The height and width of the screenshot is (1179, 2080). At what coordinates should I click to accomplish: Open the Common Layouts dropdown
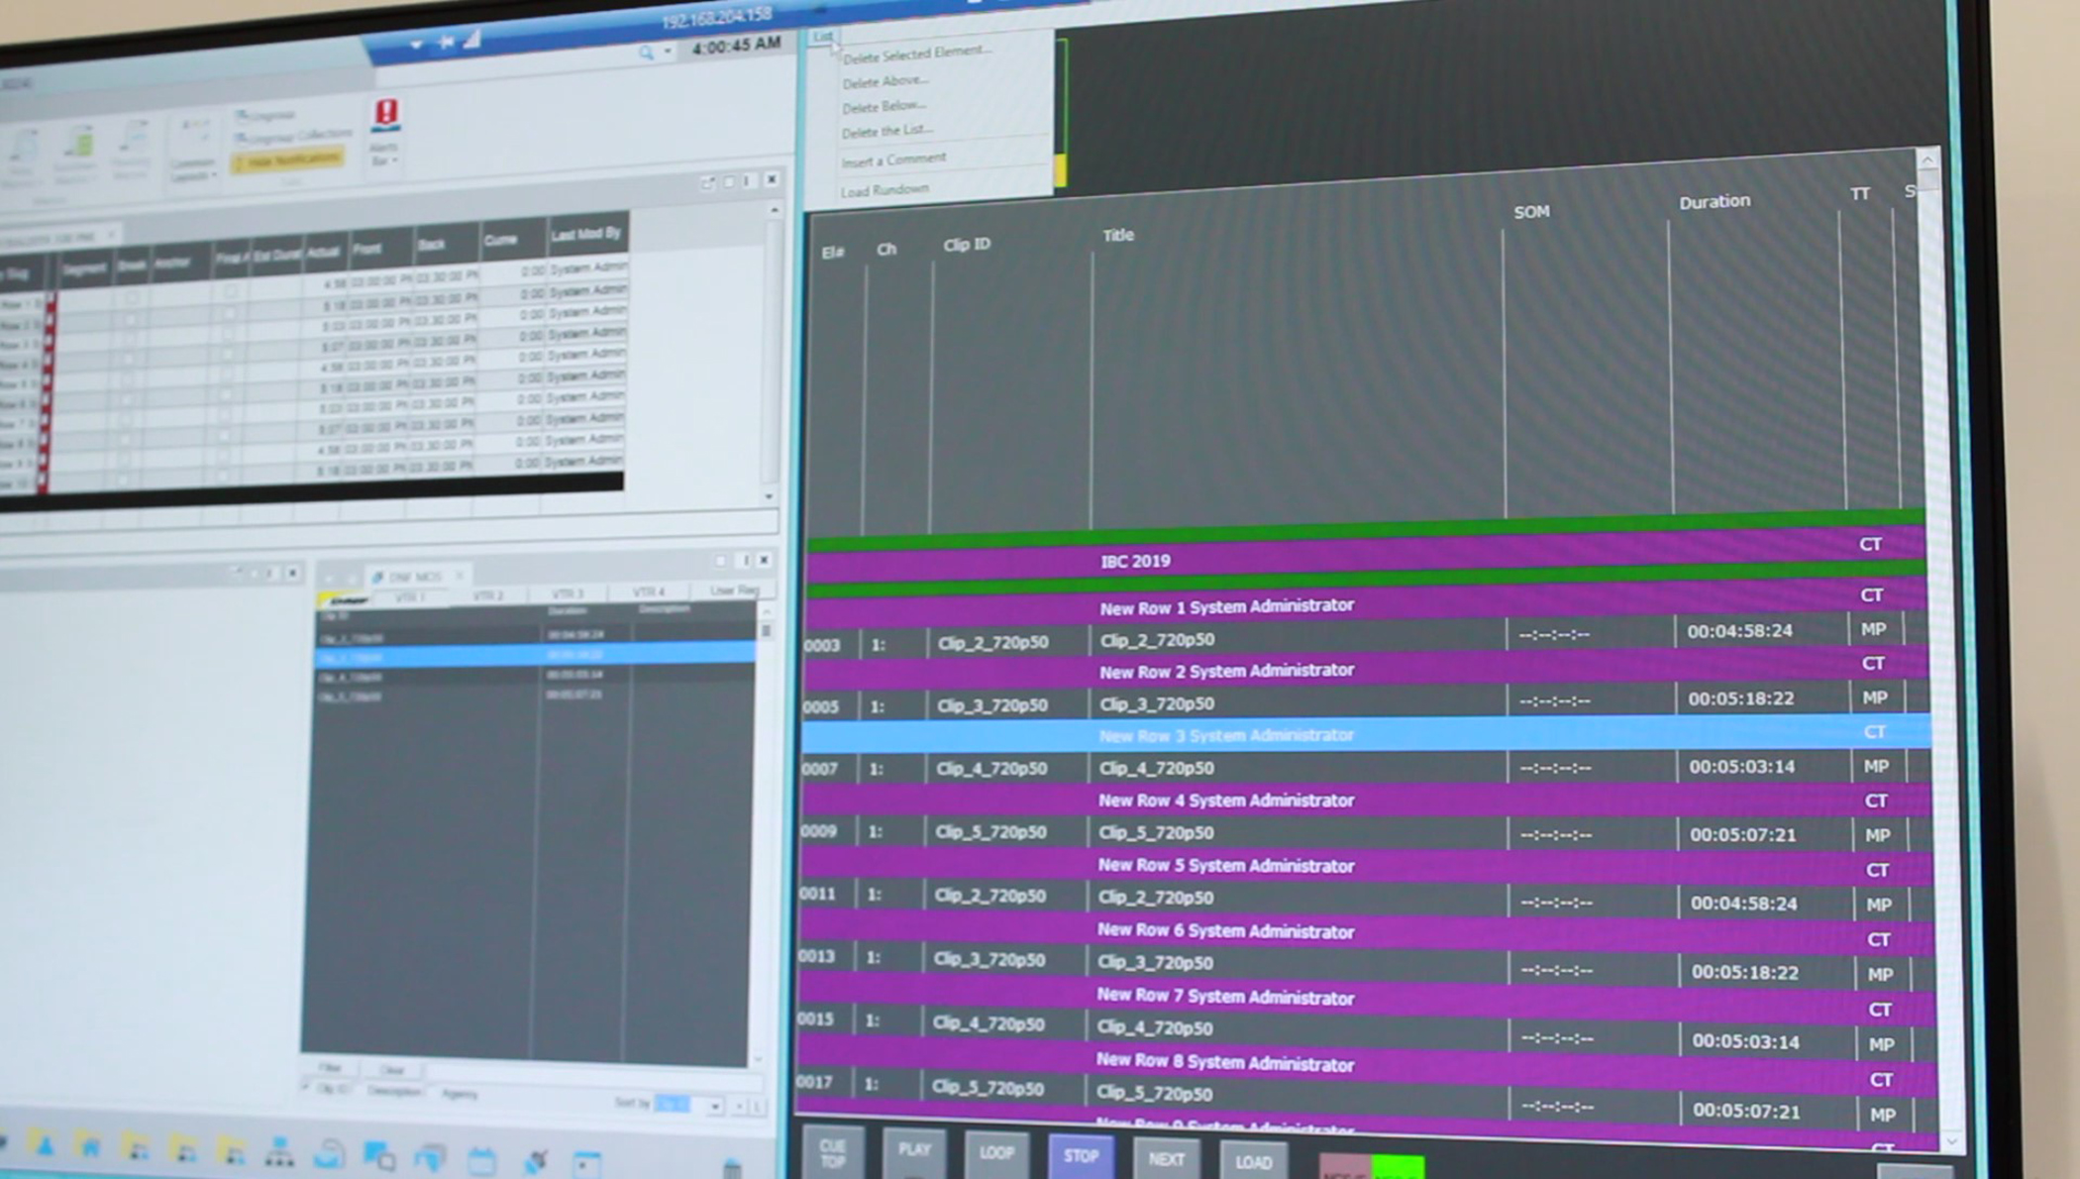214,174
